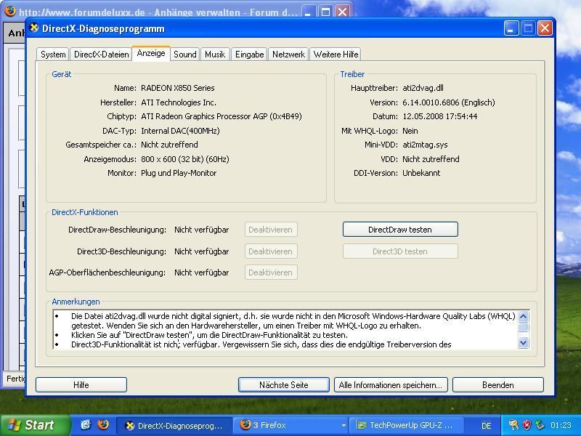The width and height of the screenshot is (581, 436).
Task: Open the Netzwerk tab
Action: coord(288,54)
